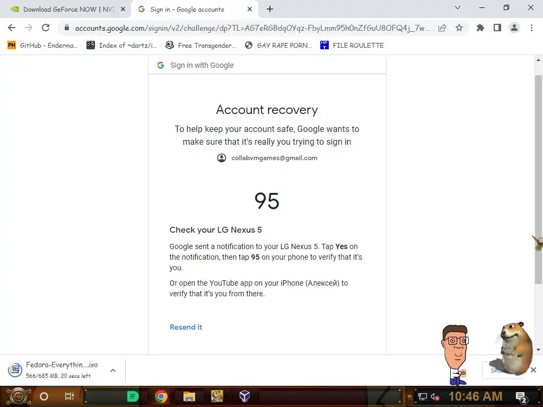
Task: Click the vertical scrollbar thumb
Action: [538, 179]
